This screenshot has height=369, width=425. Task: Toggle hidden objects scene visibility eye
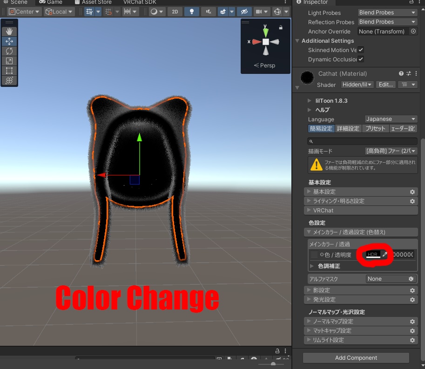click(x=244, y=12)
